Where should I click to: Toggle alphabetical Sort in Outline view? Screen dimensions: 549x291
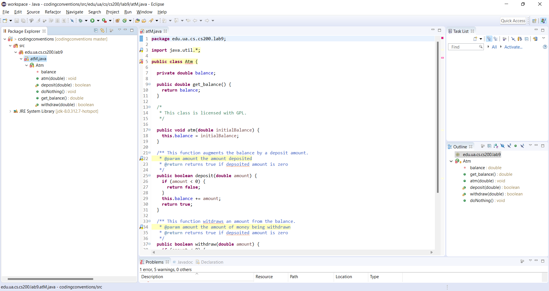coord(496,146)
